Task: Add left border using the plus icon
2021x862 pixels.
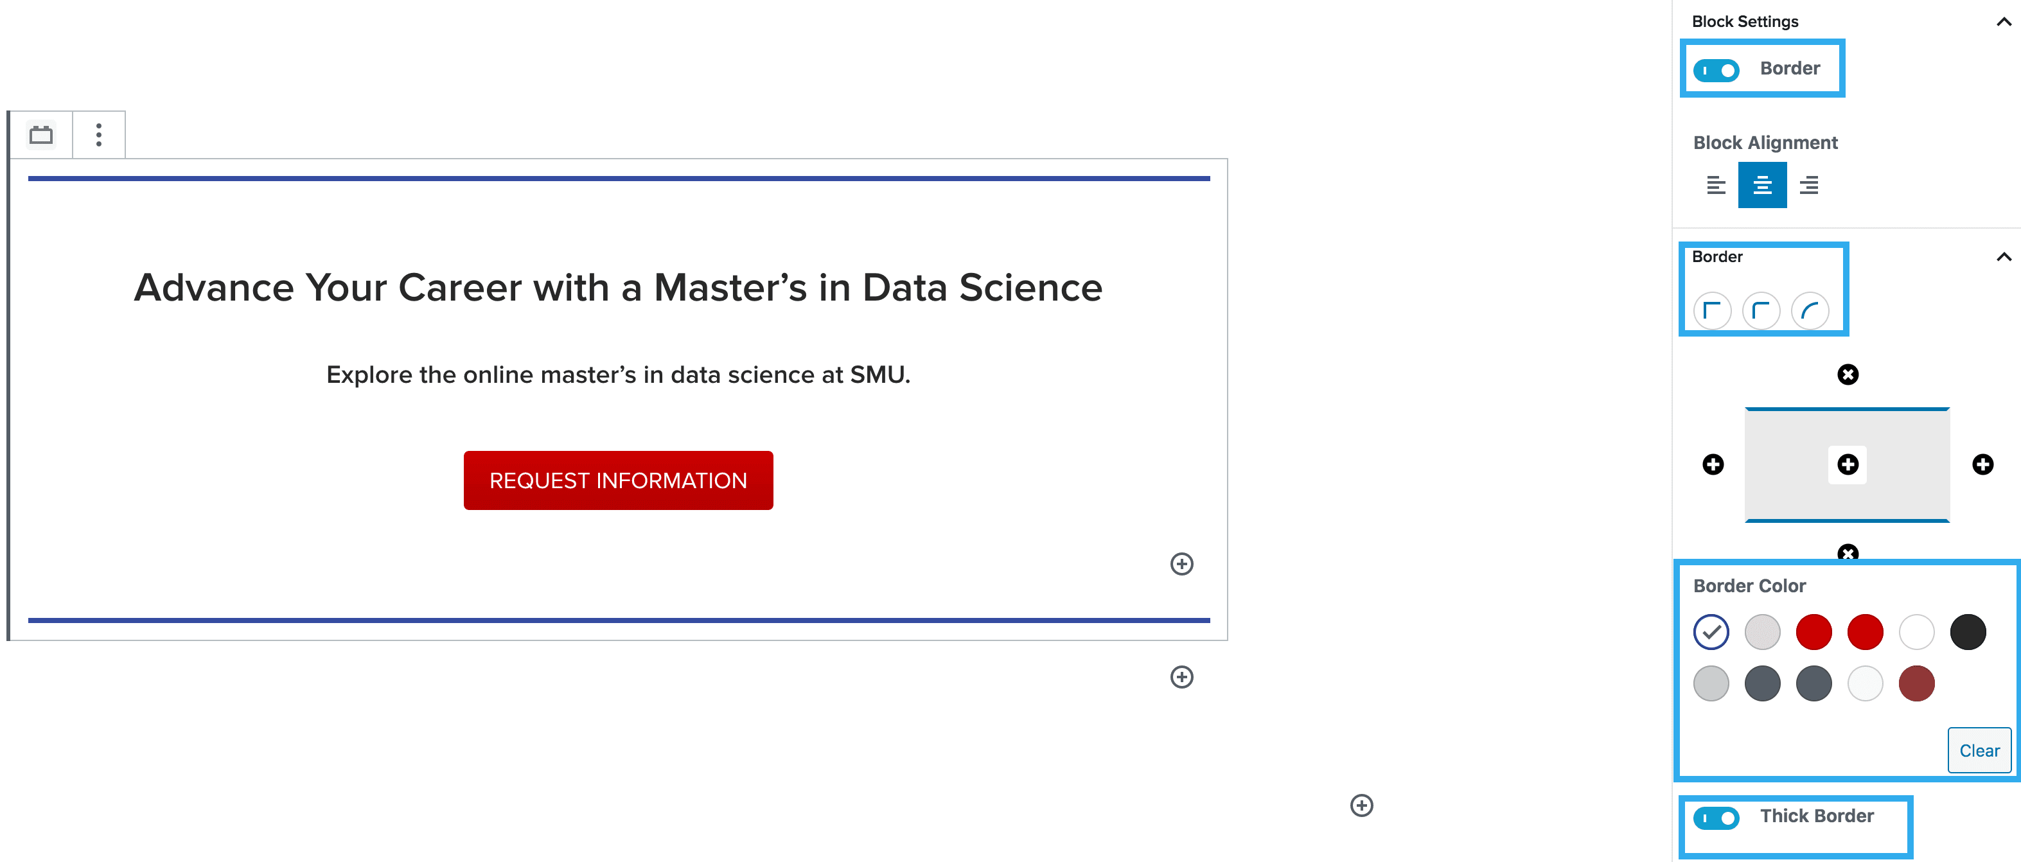Action: (1713, 464)
